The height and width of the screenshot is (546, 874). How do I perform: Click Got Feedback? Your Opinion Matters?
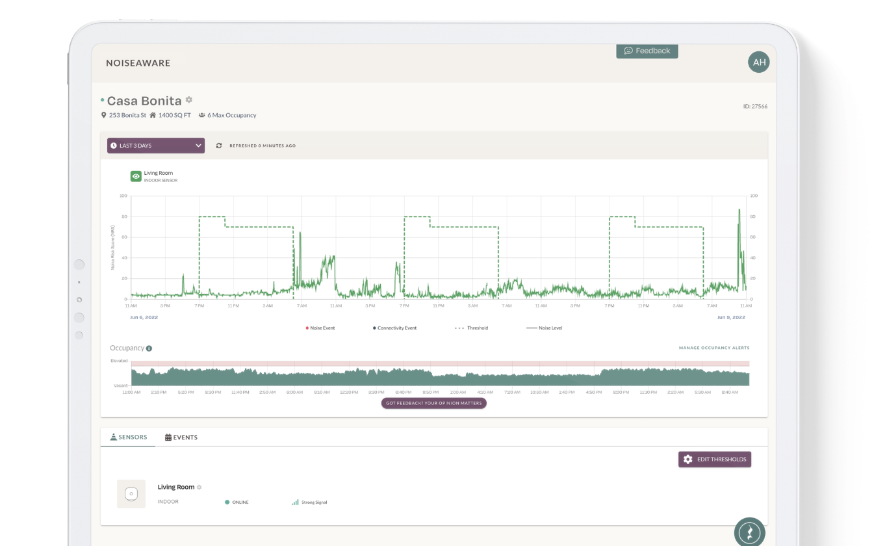click(433, 403)
